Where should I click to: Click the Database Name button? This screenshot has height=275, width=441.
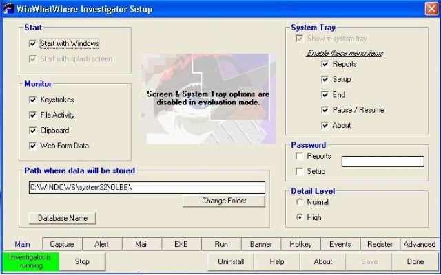(x=63, y=218)
